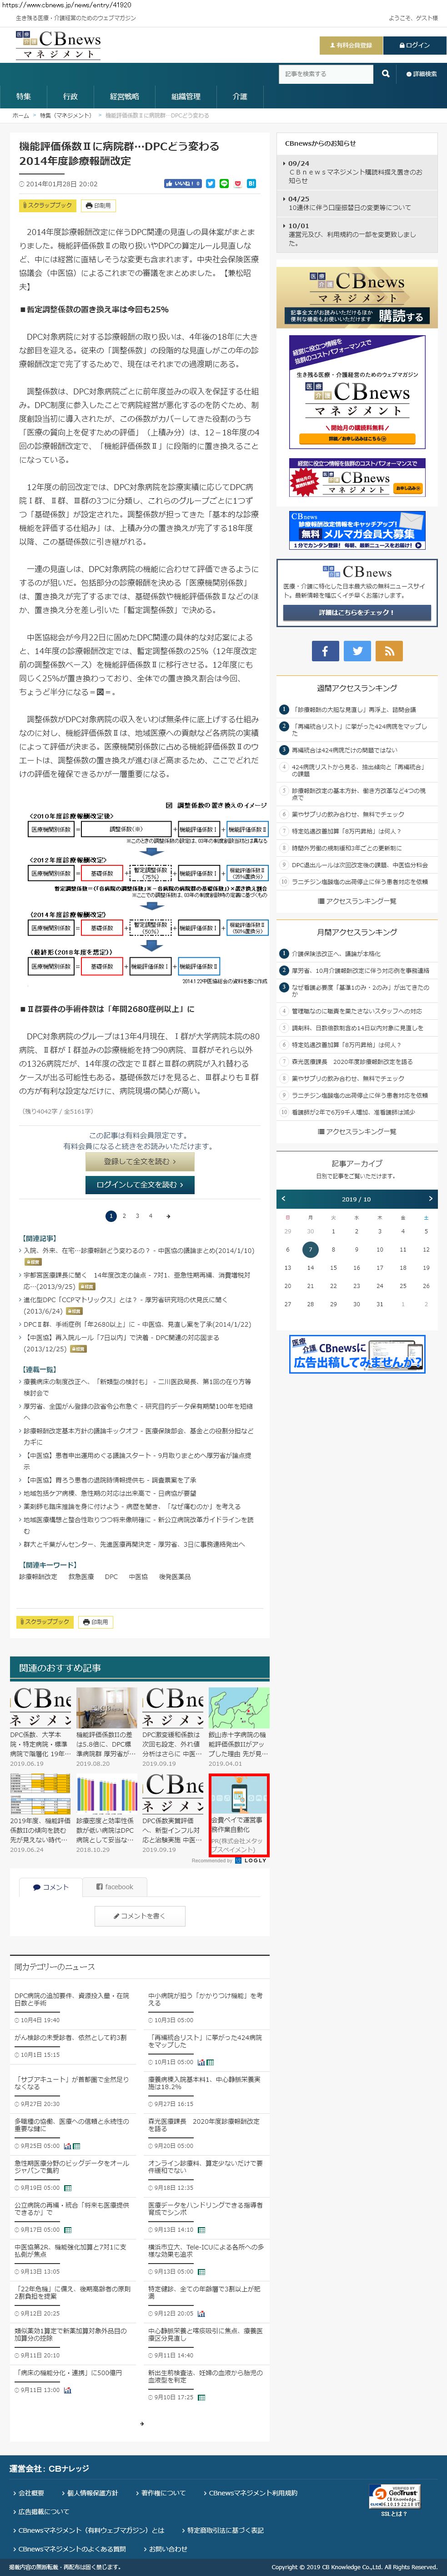The image size is (447, 2576).
Task: Click the LINE share icon under title
Action: click(x=224, y=184)
